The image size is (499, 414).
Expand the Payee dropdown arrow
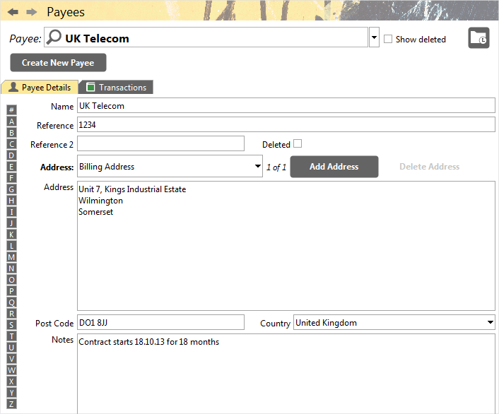pyautogui.click(x=374, y=37)
